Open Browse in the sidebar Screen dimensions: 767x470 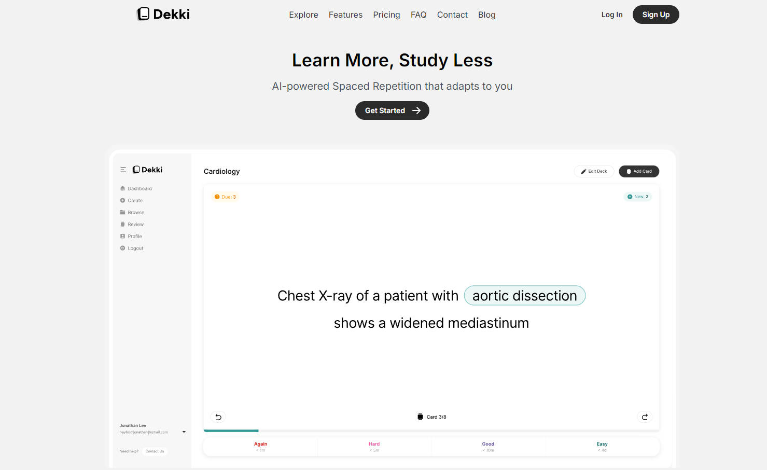click(136, 213)
